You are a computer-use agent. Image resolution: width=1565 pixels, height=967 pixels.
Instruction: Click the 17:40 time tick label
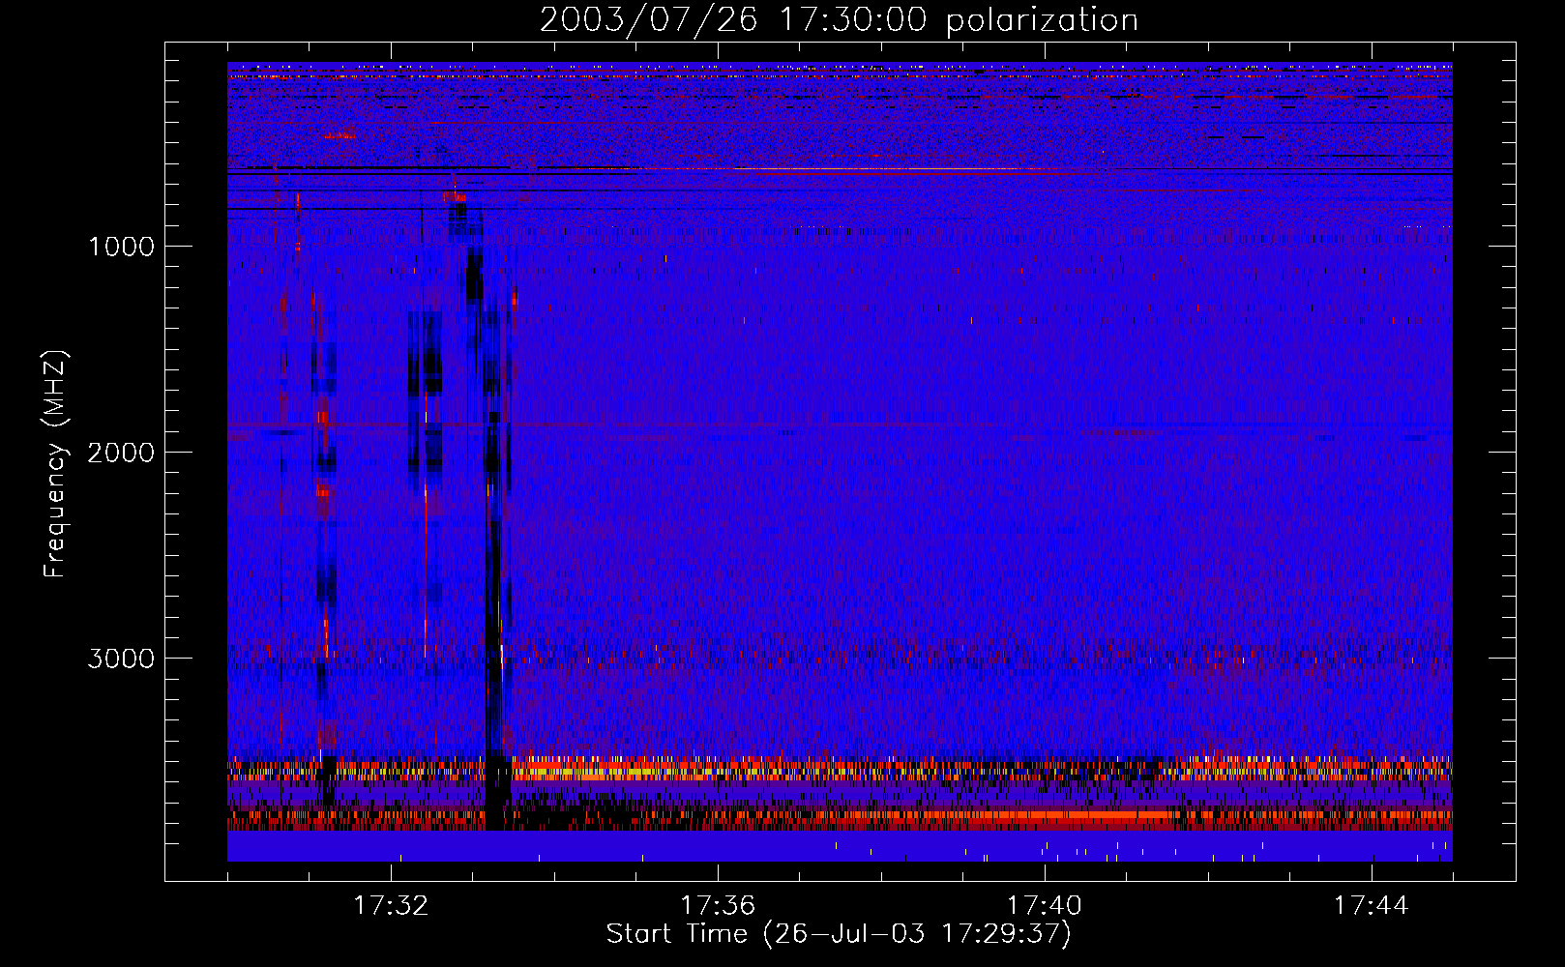point(1045,906)
